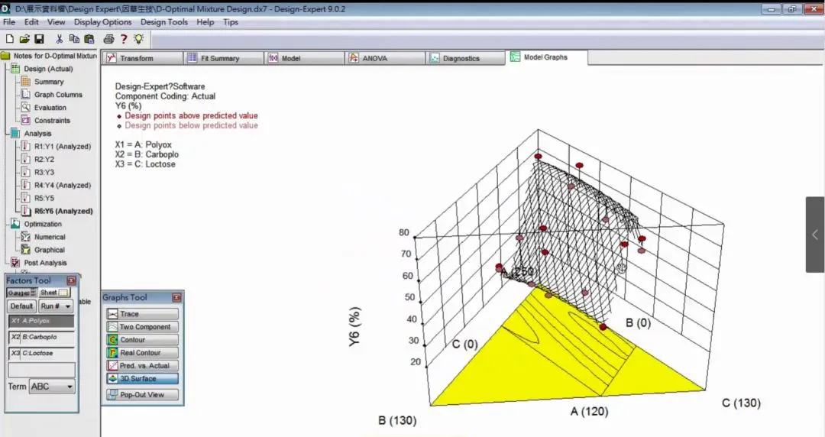Open the Pop-Out View window
The height and width of the screenshot is (437, 825).
tap(142, 394)
